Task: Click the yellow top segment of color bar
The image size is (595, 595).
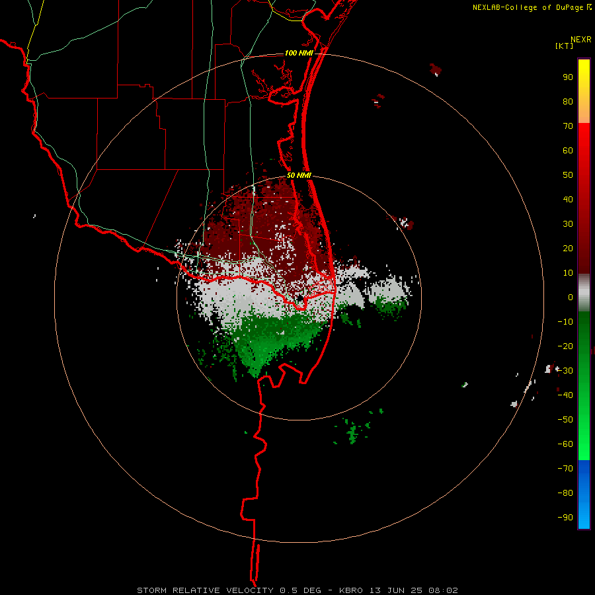Action: pyautogui.click(x=584, y=91)
